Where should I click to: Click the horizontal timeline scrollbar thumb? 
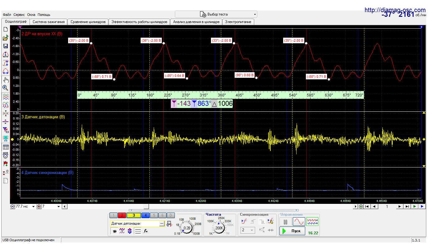pos(147,206)
